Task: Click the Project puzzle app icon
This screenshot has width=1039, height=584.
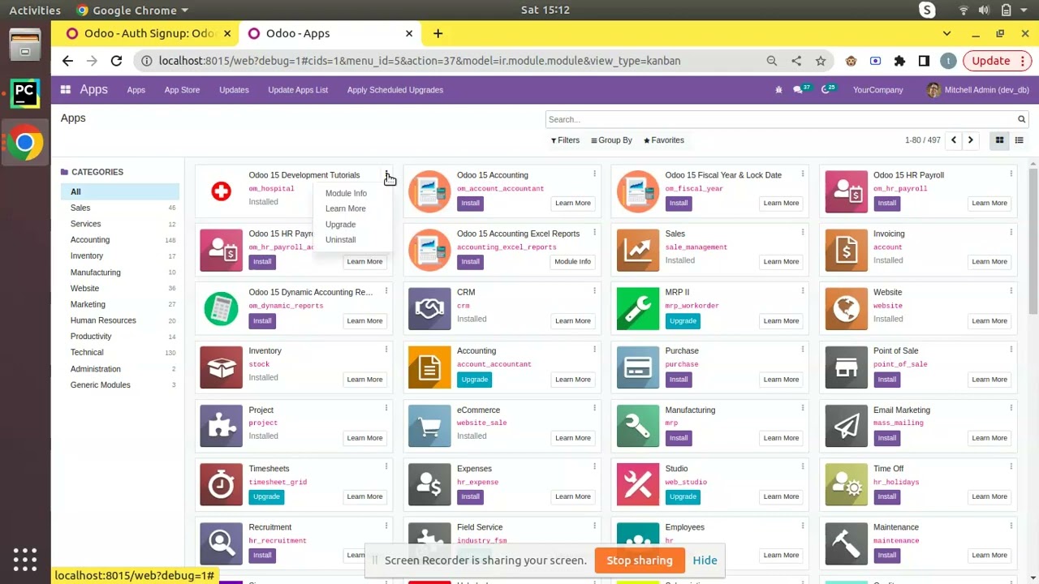Action: coord(221,426)
